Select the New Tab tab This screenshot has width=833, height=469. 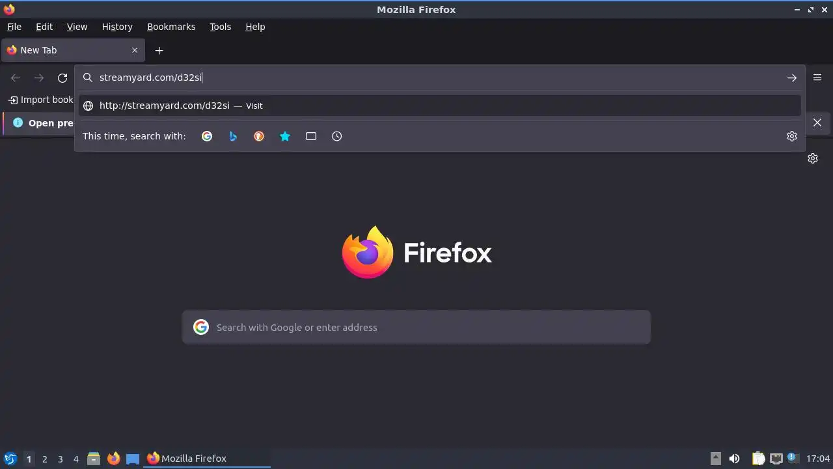point(73,50)
